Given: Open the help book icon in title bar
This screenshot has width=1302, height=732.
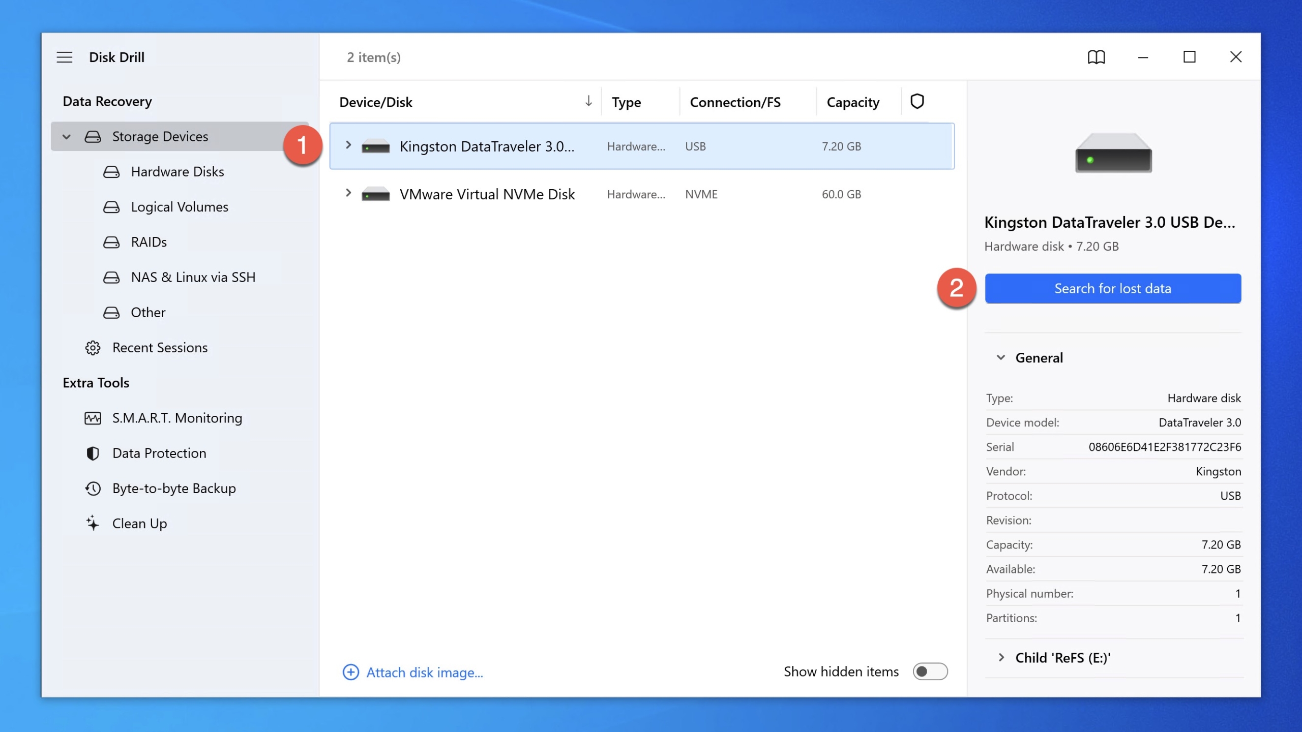Looking at the screenshot, I should [1096, 57].
